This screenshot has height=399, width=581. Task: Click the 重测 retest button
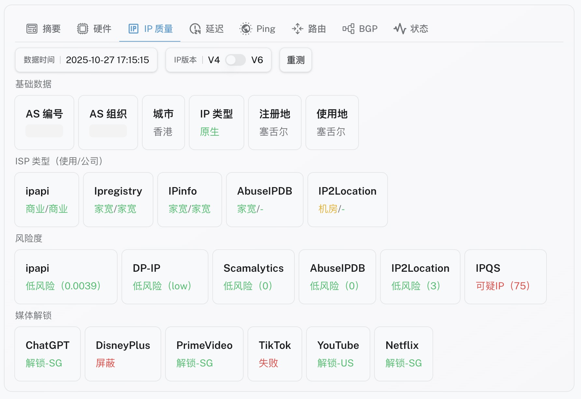[295, 60]
